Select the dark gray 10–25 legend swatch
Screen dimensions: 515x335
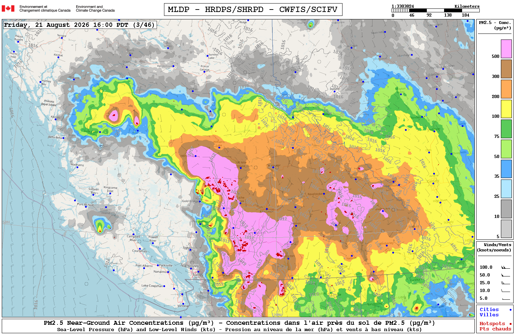[x=506, y=209]
